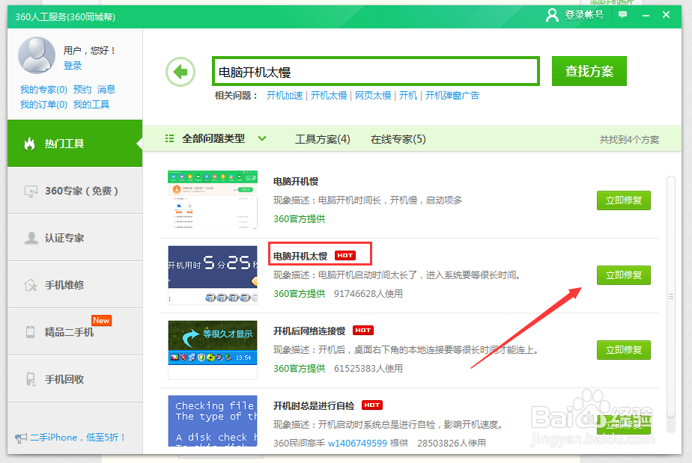
Task: Click related question 开机
Action: pyautogui.click(x=408, y=96)
